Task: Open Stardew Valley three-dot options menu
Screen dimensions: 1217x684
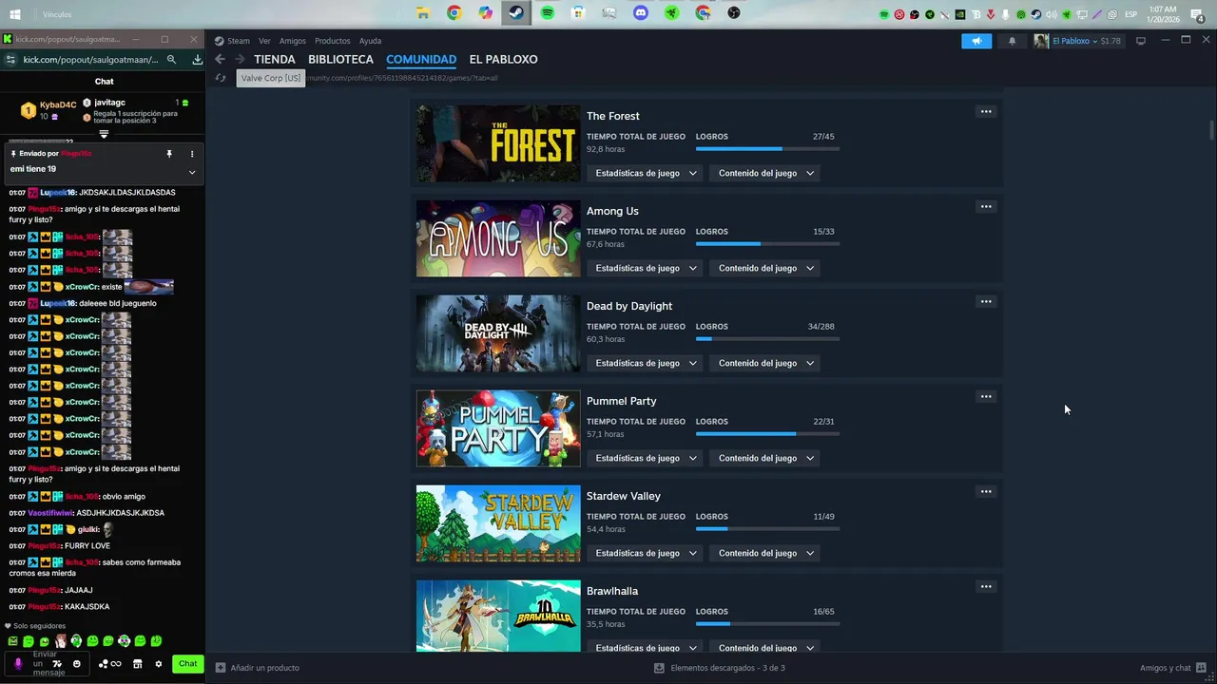Action: (x=986, y=491)
